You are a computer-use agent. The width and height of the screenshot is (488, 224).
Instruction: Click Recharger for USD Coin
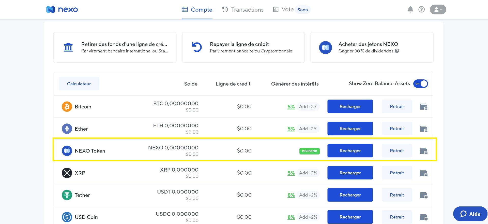pyautogui.click(x=350, y=217)
